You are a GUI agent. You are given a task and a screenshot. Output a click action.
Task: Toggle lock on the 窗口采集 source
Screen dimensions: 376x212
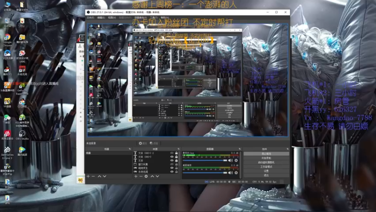[177, 164]
